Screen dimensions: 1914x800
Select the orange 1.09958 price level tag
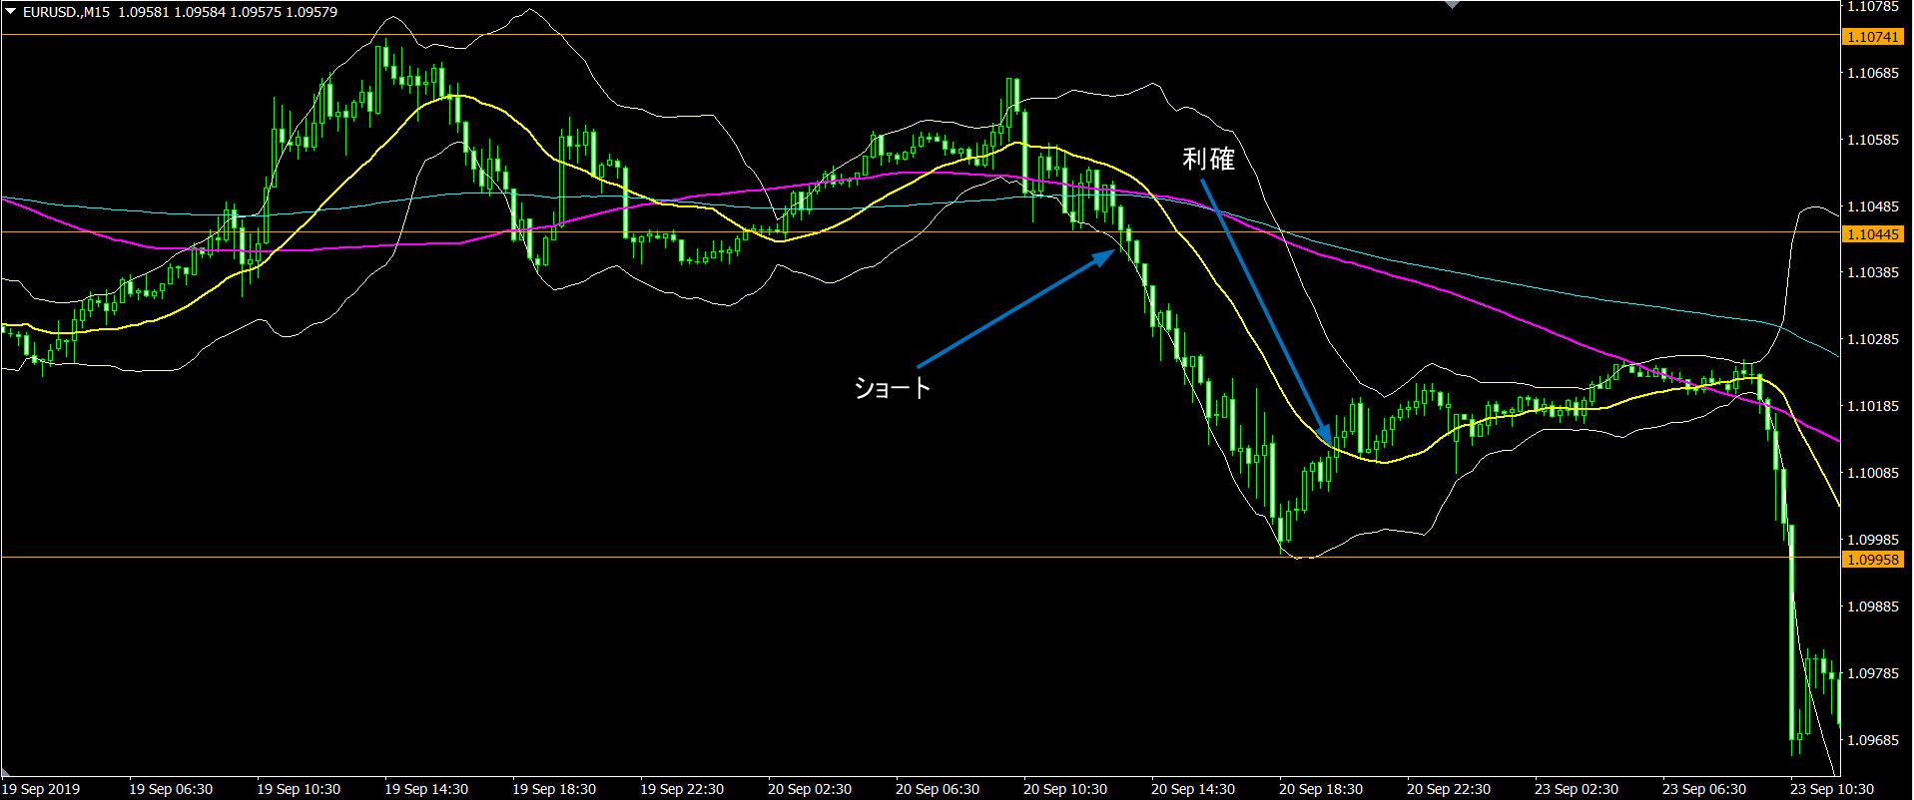click(x=1873, y=560)
